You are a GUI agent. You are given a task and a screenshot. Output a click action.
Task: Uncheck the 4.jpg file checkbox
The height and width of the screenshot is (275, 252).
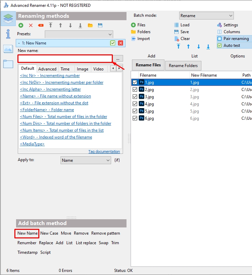click(135, 104)
